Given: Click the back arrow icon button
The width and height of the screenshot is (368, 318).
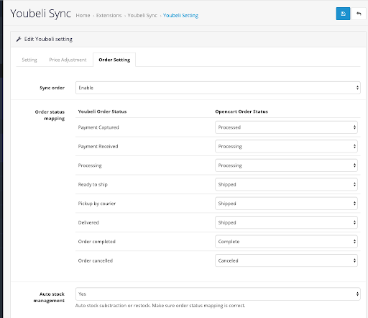Looking at the screenshot, I should 359,14.
